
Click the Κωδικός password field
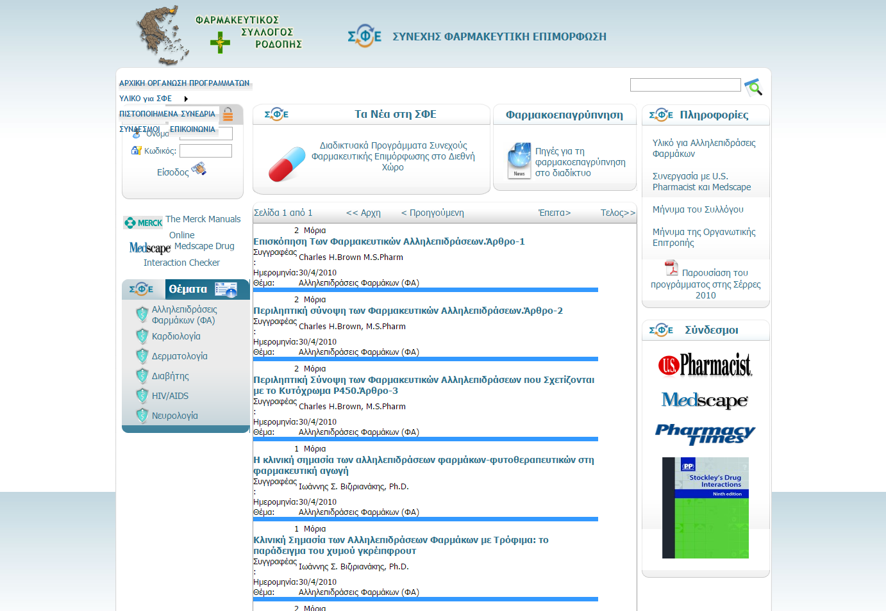[206, 151]
